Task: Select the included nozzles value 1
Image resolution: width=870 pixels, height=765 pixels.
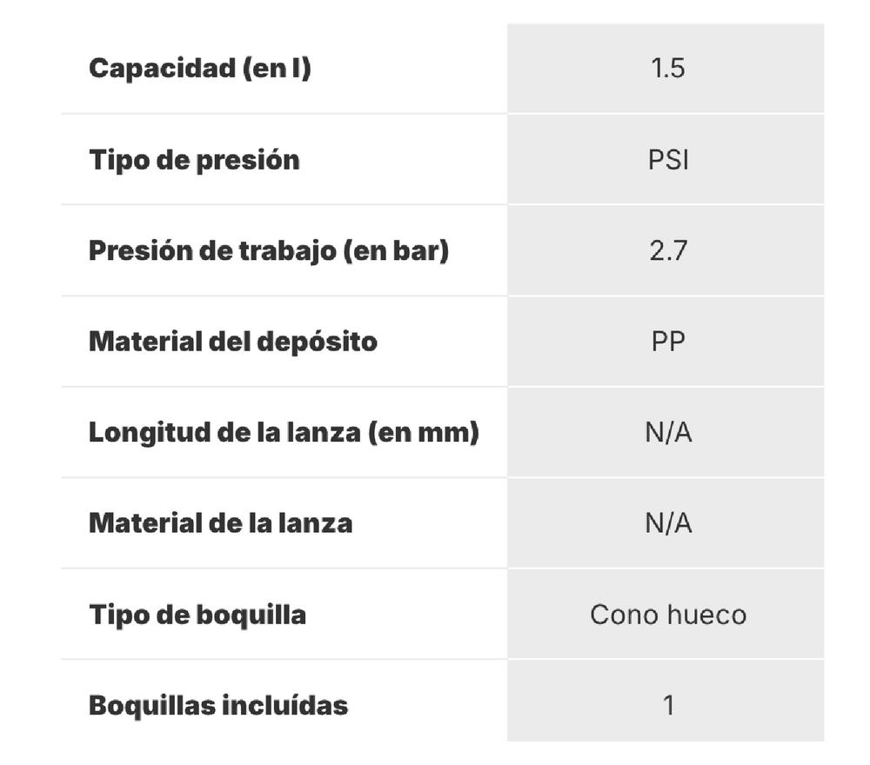Action: click(x=667, y=705)
